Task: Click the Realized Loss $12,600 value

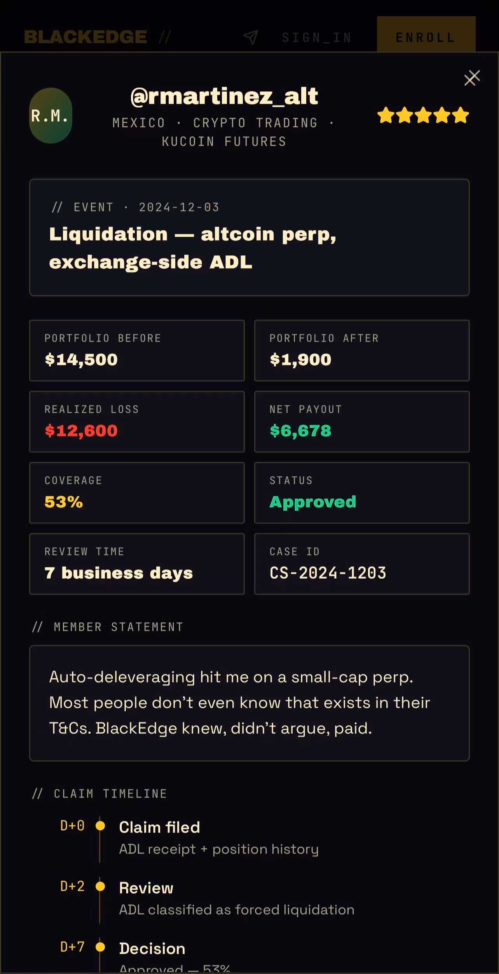Action: (81, 431)
